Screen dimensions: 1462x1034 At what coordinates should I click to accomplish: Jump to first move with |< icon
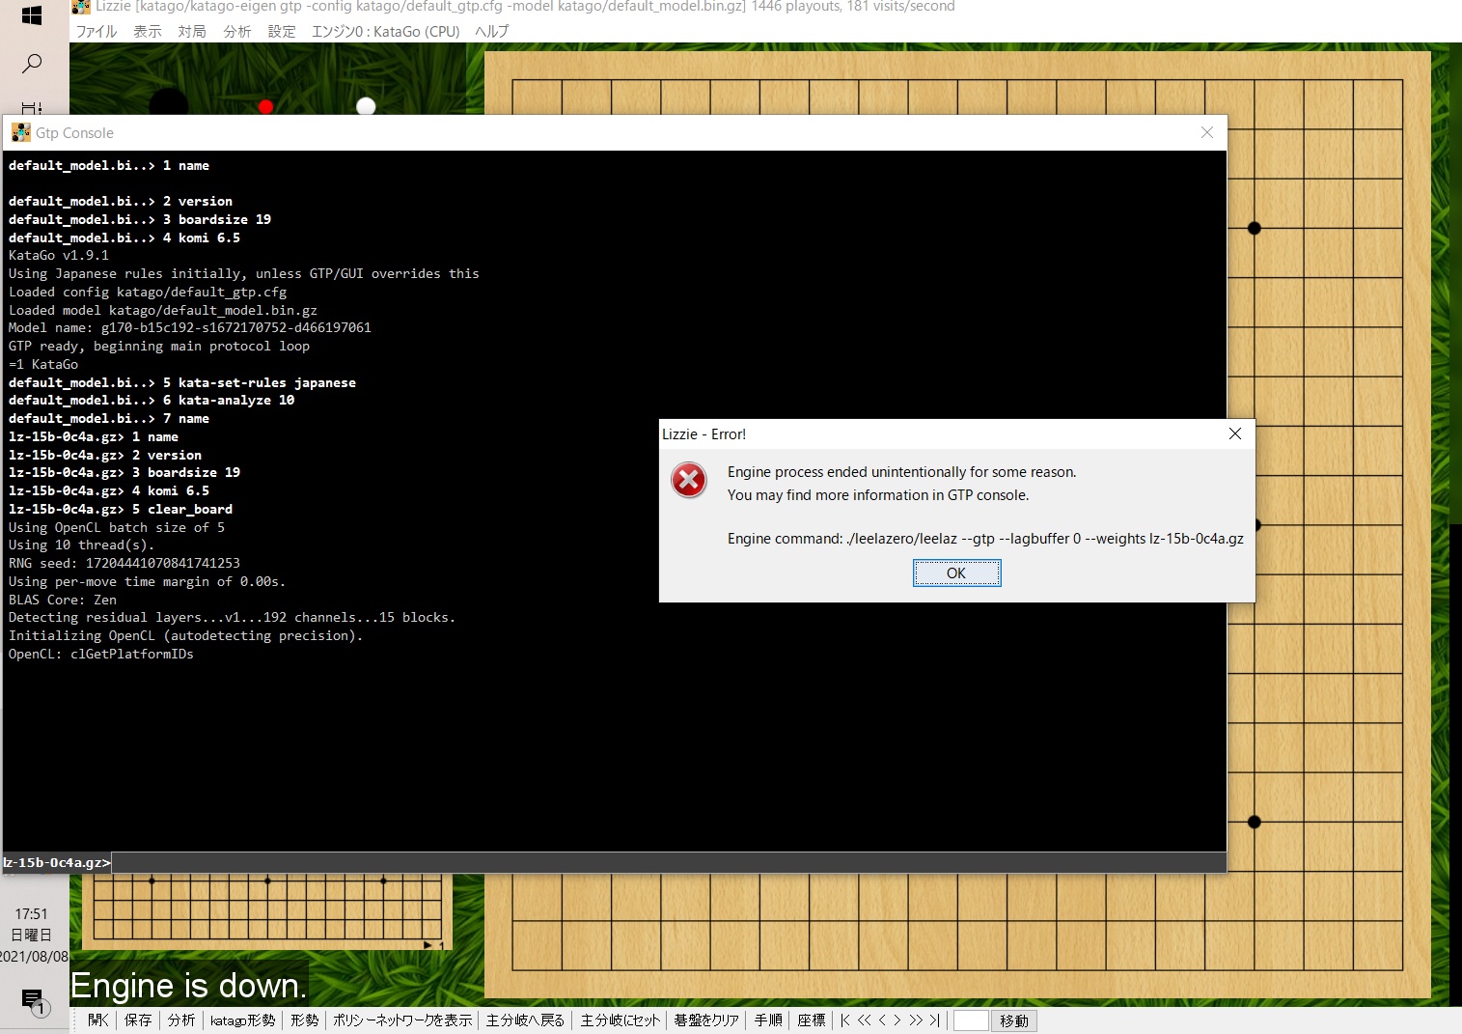[845, 1020]
